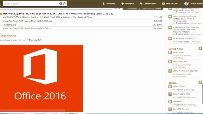Collapse the Blogroll section

(x=200, y=82)
